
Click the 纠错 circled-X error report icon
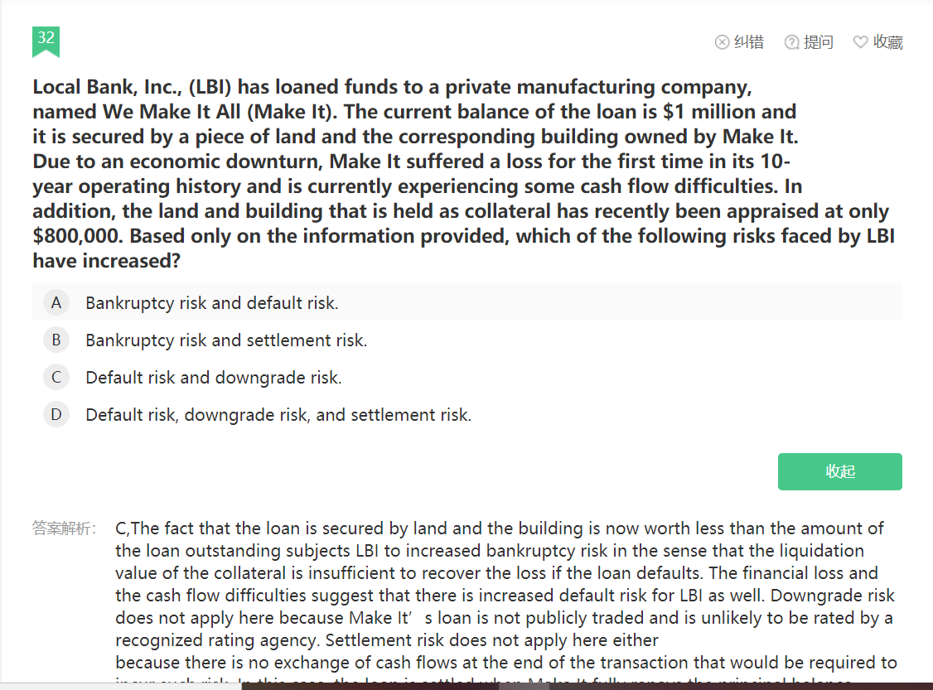722,42
